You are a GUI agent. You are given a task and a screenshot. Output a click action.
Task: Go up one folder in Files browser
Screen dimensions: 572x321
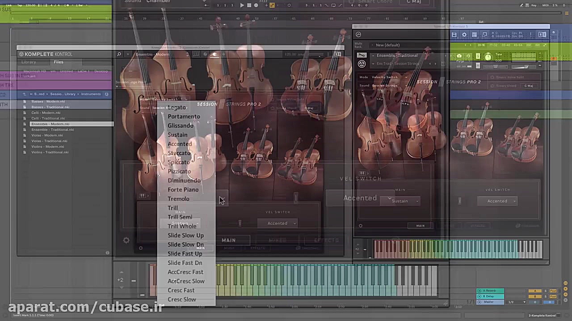point(25,94)
